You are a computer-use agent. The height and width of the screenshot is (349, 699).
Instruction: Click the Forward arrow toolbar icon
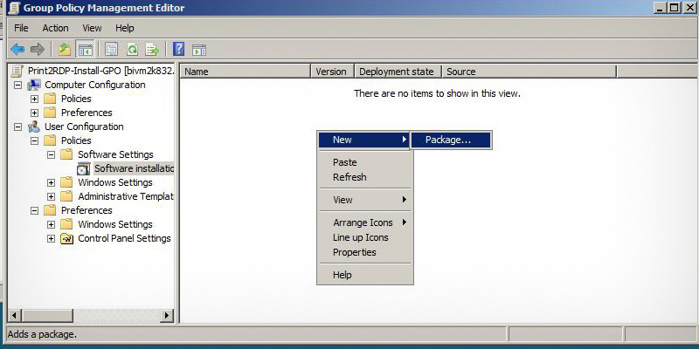(37, 50)
